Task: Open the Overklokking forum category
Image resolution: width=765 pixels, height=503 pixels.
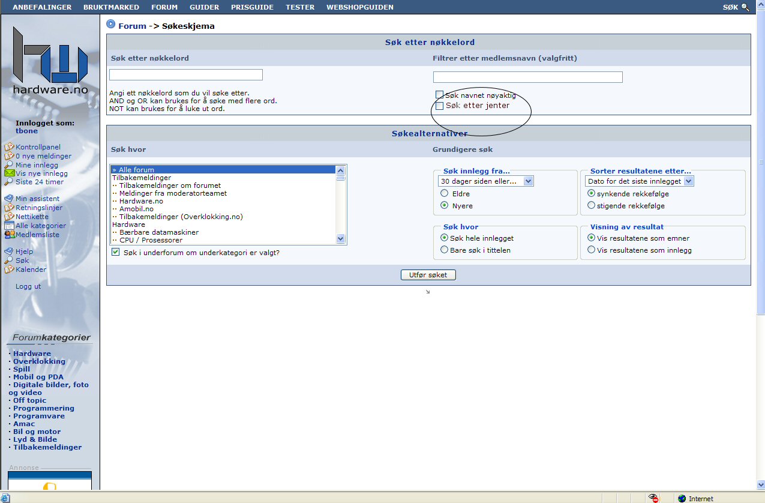Action: click(39, 361)
